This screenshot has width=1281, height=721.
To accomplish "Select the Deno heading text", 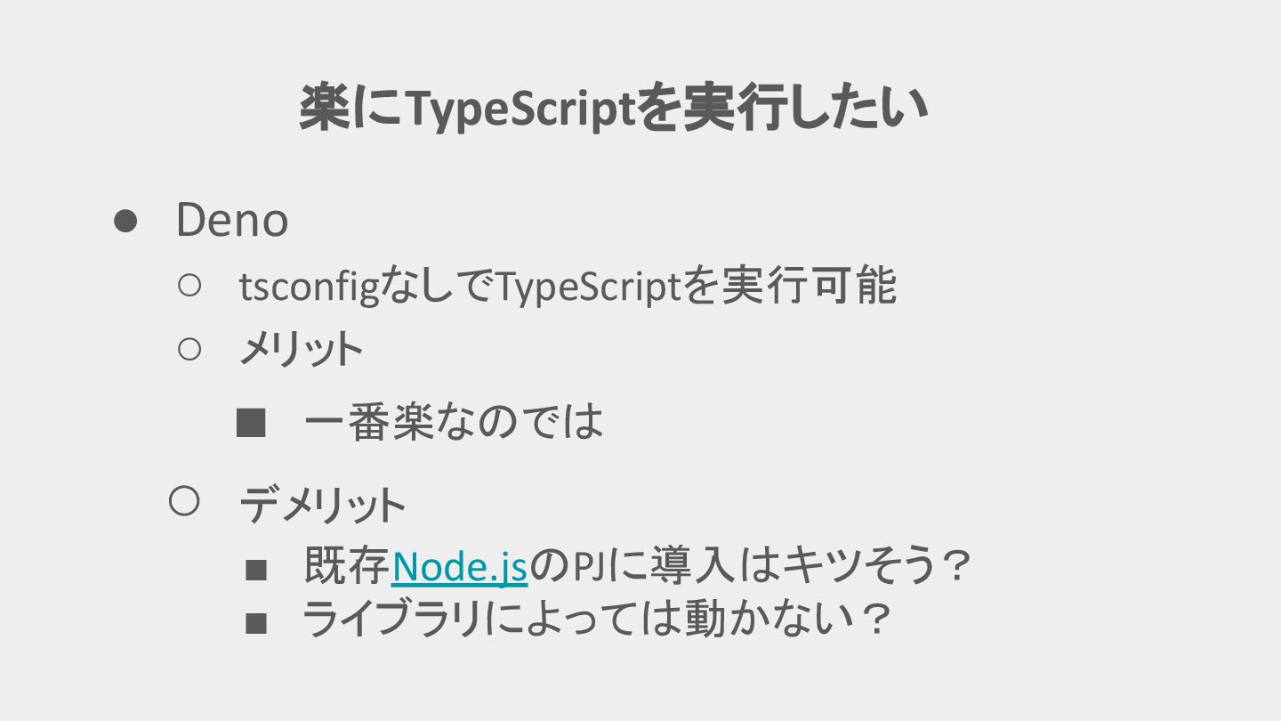I will point(232,220).
